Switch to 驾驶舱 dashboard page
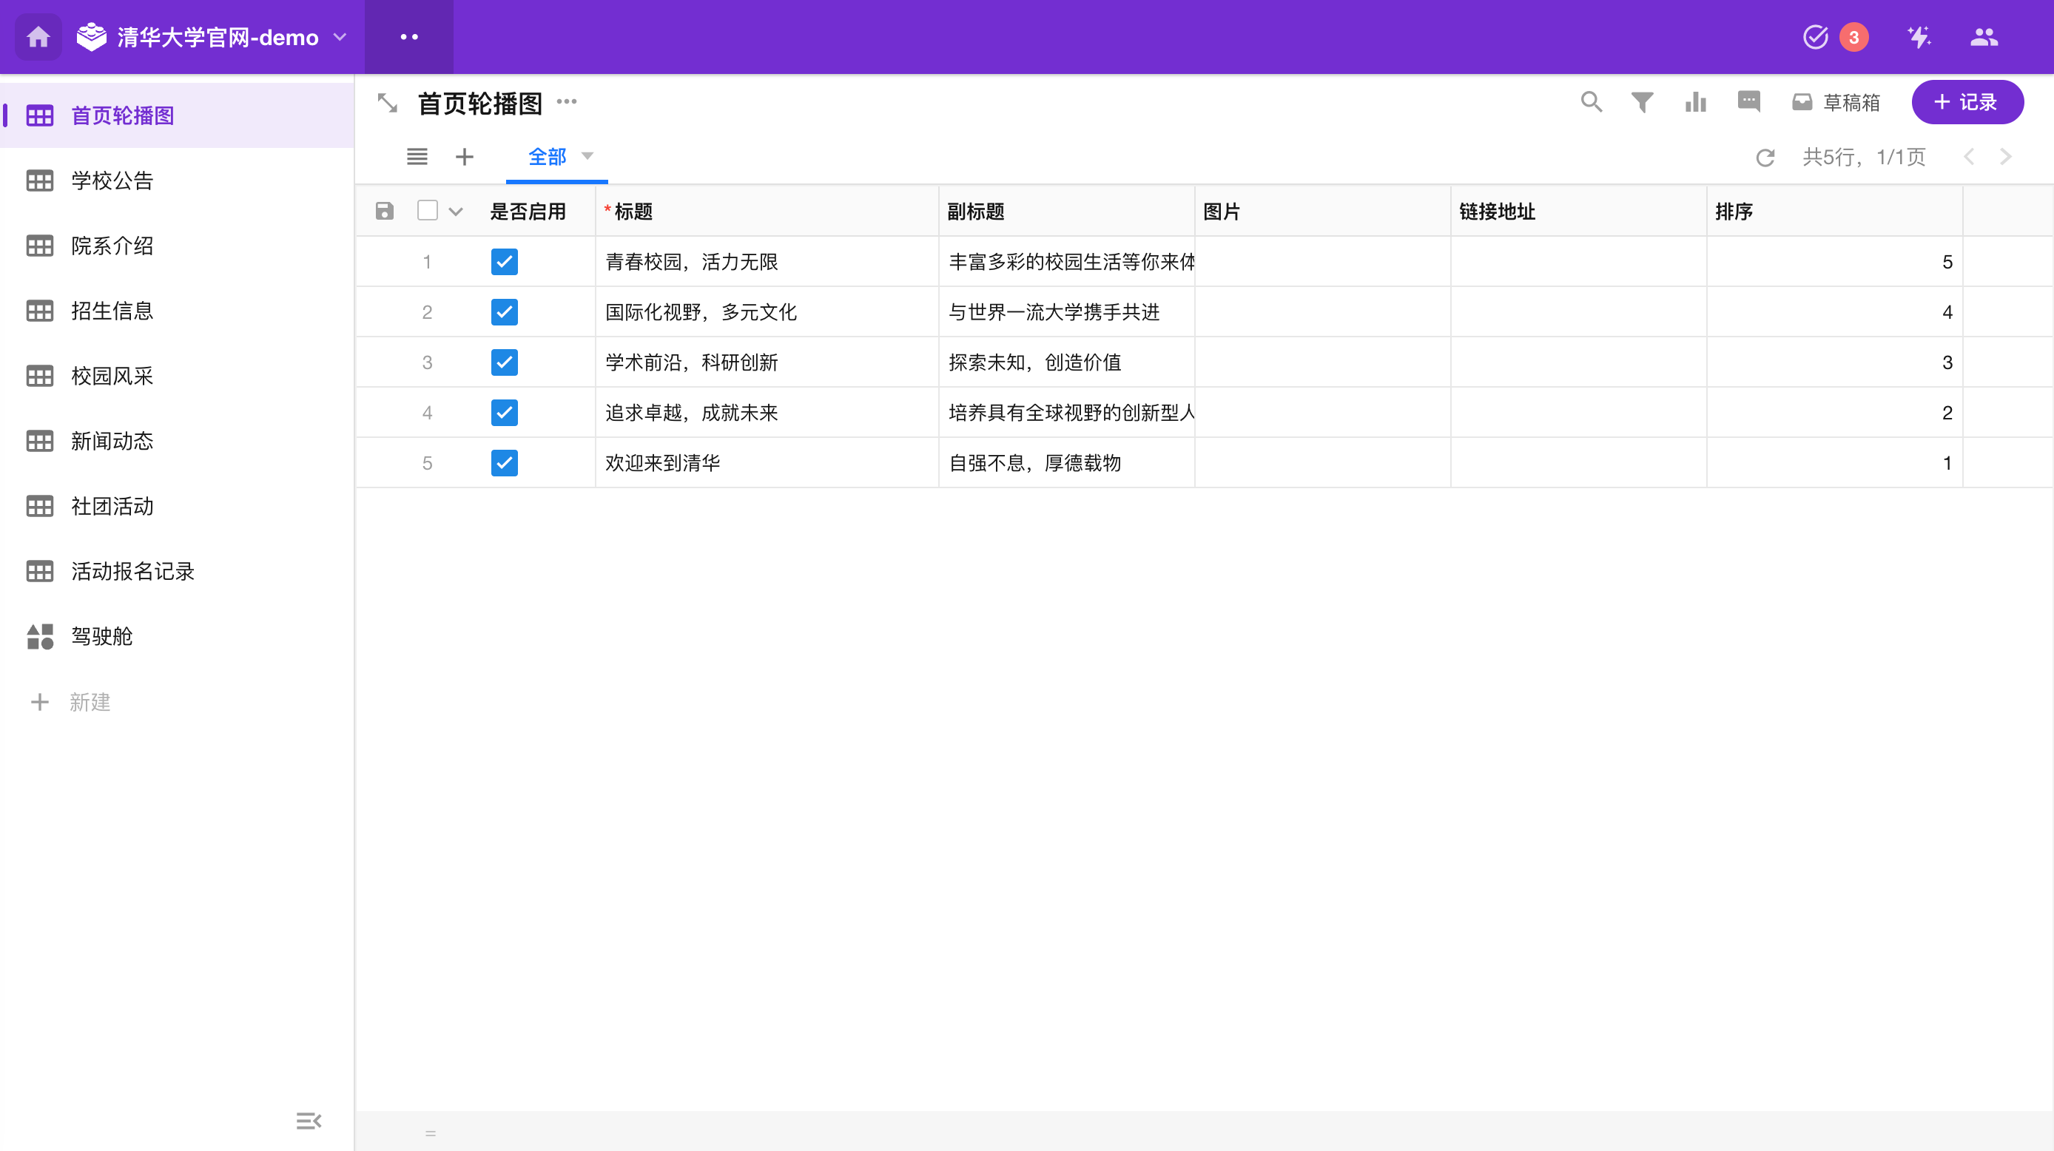The height and width of the screenshot is (1151, 2054). [102, 636]
